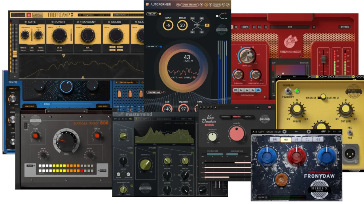Click the pink depth knob in Vox Ducker
The image size is (364, 204).
click(236, 134)
